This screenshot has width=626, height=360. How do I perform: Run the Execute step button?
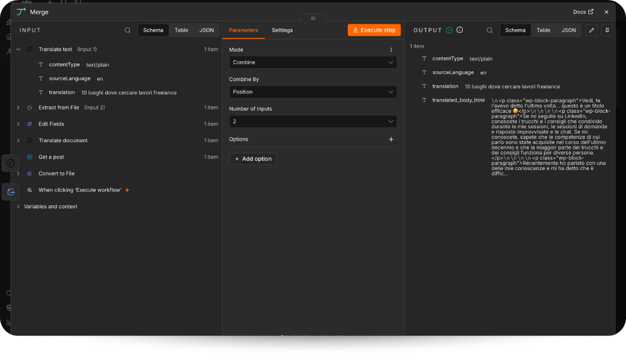[374, 30]
